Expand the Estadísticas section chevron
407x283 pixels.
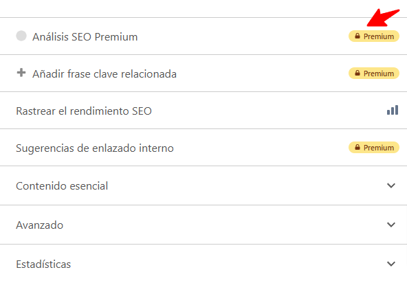pos(391,264)
